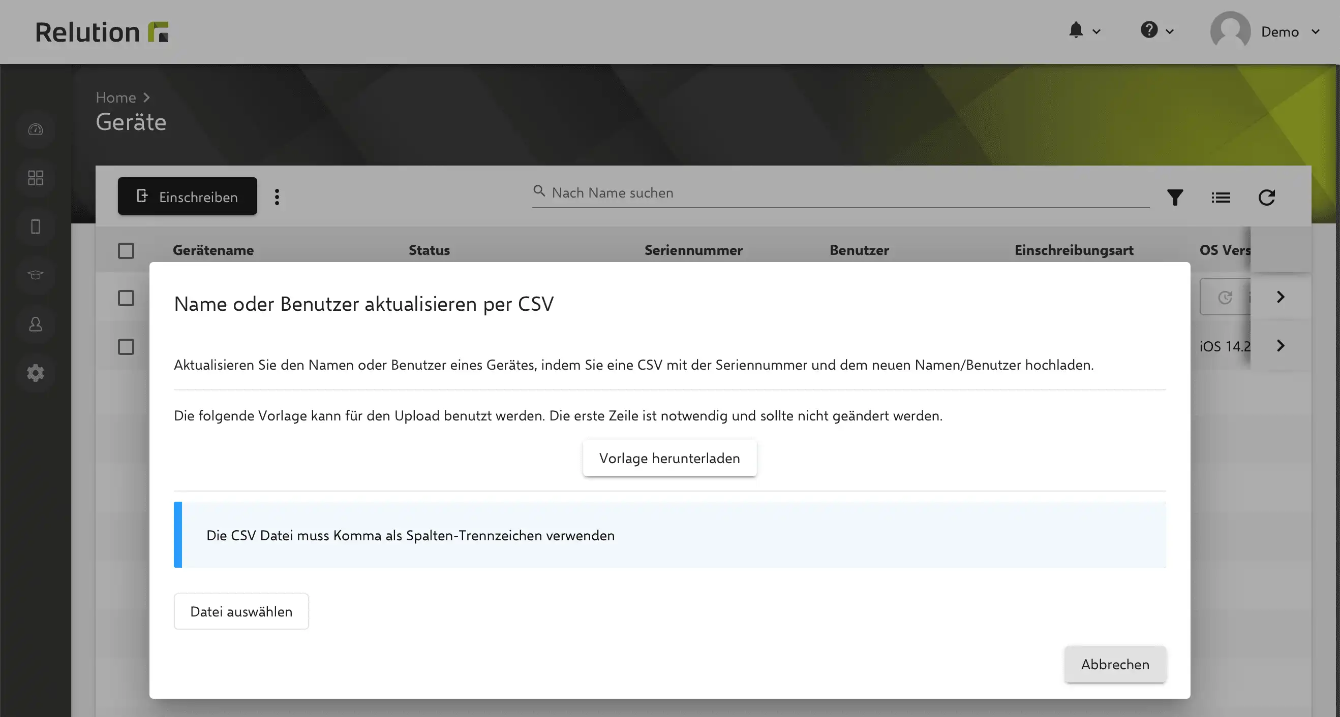Click the Demo username label
The height and width of the screenshot is (717, 1340).
(x=1280, y=31)
